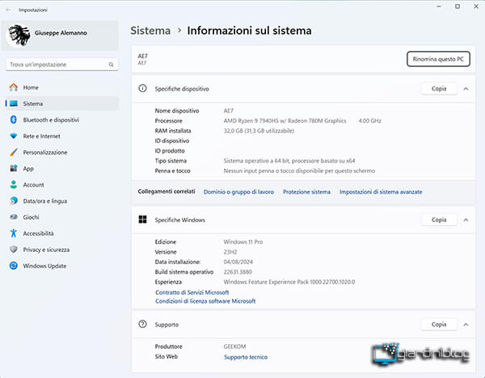Open Home settings page label
This screenshot has width=485, height=378.
(x=31, y=87)
